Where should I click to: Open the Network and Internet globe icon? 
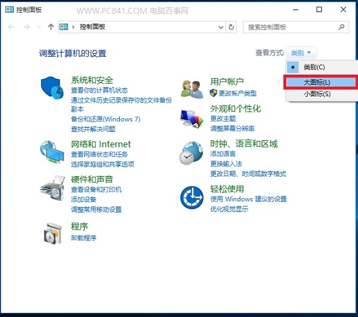(52, 152)
